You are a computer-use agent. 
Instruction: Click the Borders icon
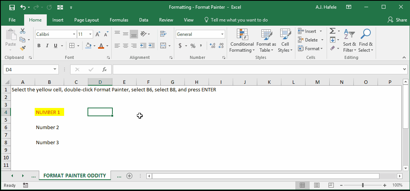pos(72,46)
